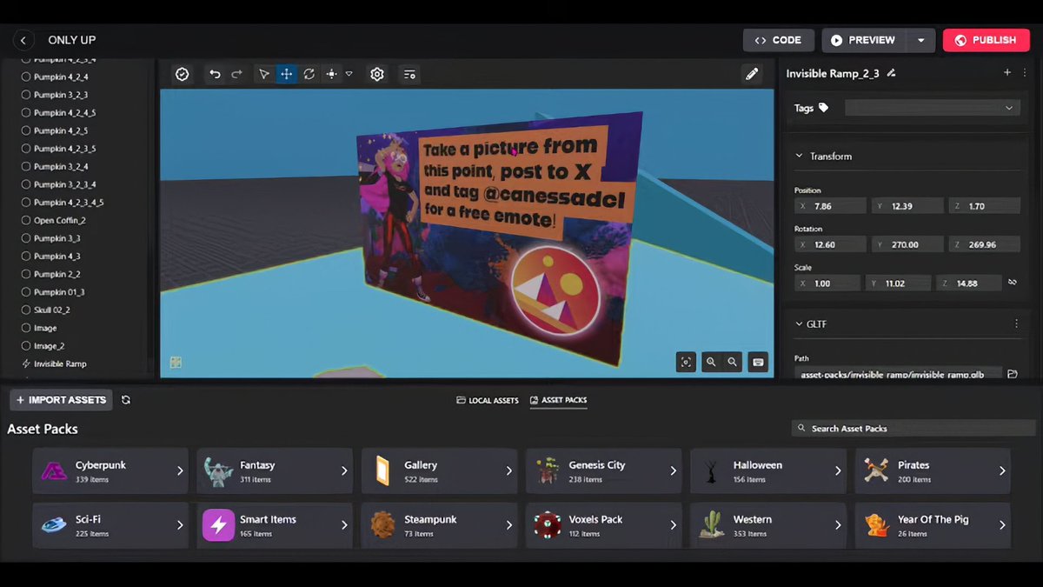
Task: Open the scene settings gear
Action: pos(377,75)
